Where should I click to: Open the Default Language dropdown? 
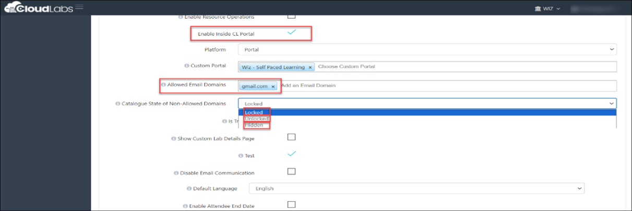416,188
